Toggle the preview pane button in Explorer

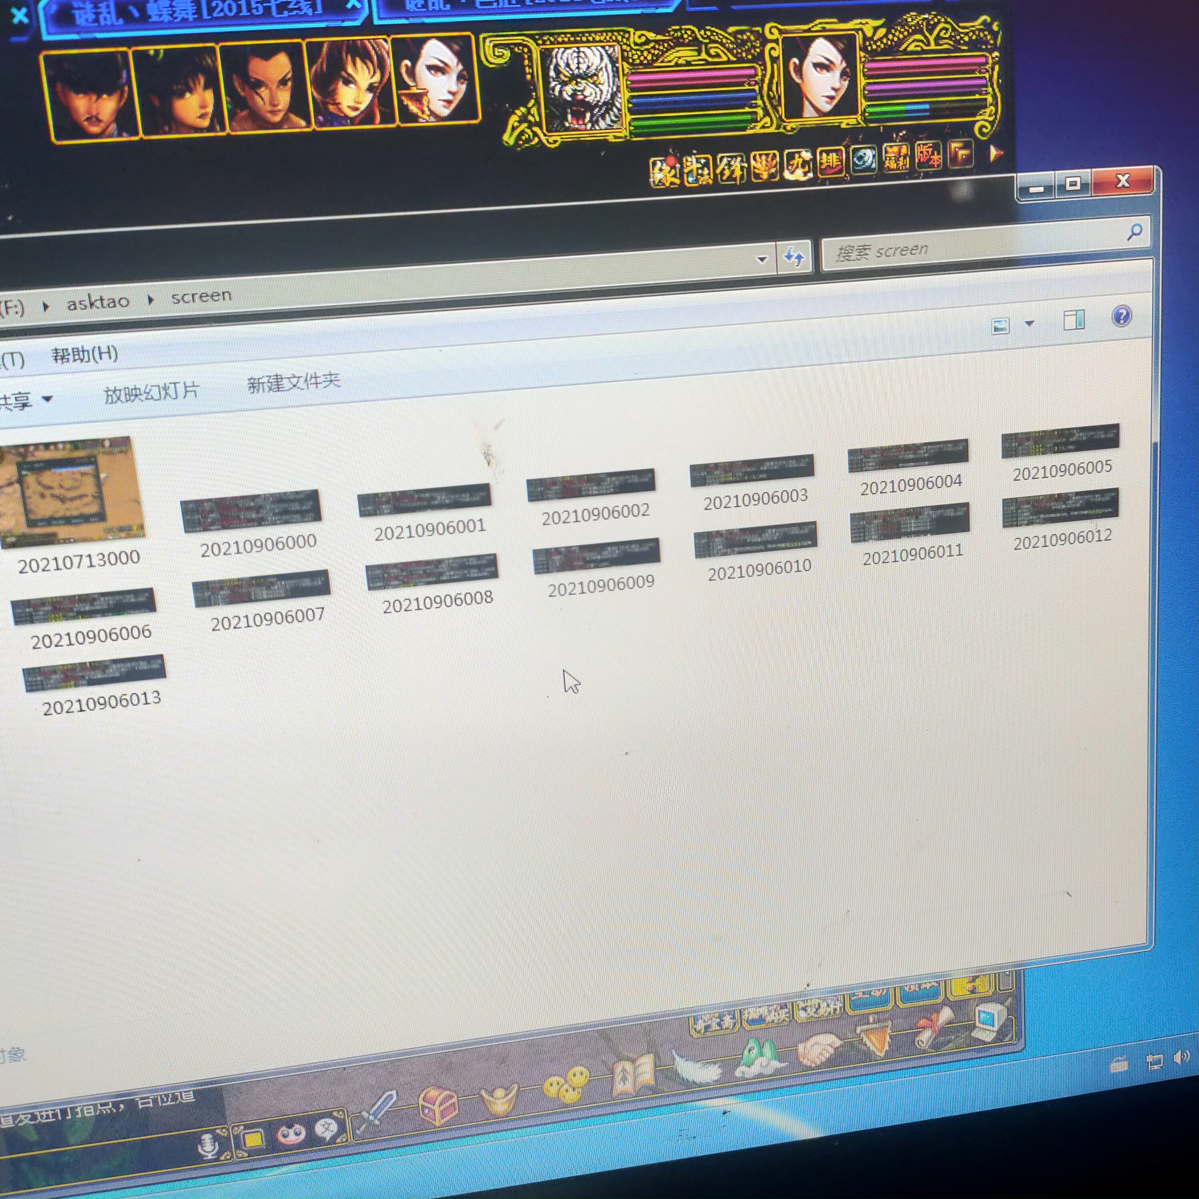1074,320
